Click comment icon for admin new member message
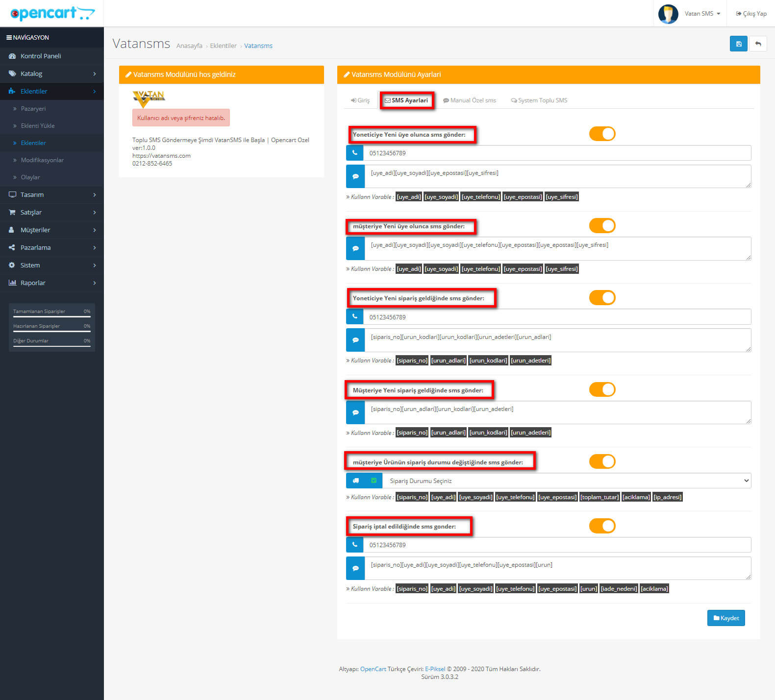The image size is (775, 700). [x=355, y=176]
